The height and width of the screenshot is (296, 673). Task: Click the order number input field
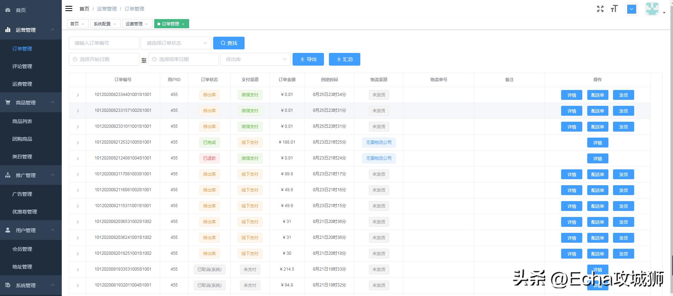click(104, 43)
